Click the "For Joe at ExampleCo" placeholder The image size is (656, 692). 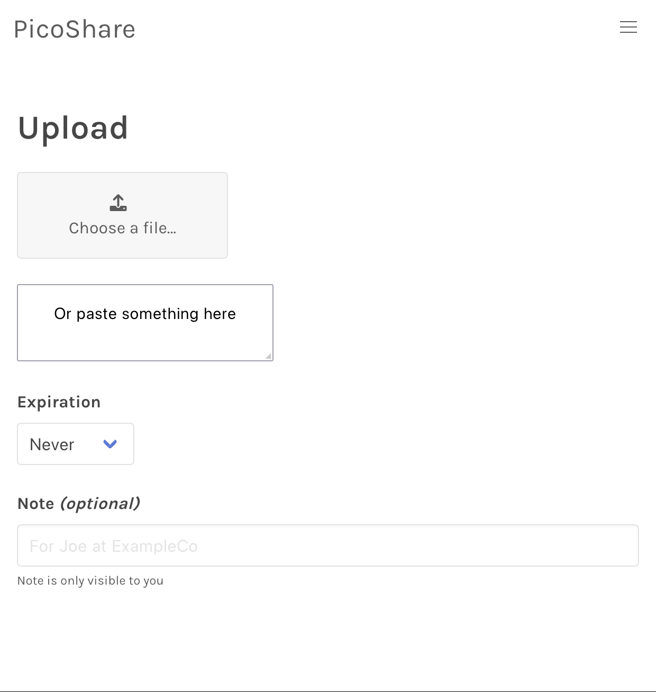114,546
